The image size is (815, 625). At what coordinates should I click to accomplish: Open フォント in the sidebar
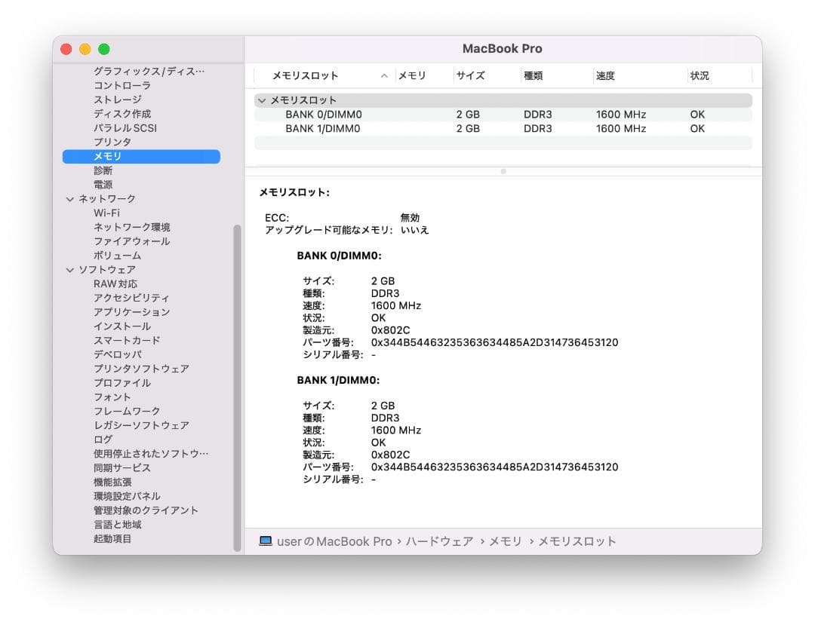coord(112,397)
